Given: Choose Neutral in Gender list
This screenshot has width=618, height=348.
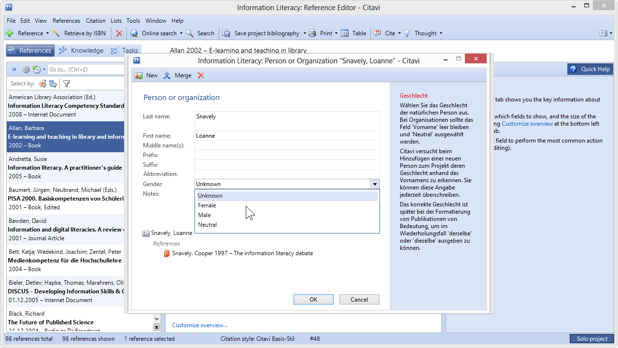Looking at the screenshot, I should [287, 225].
